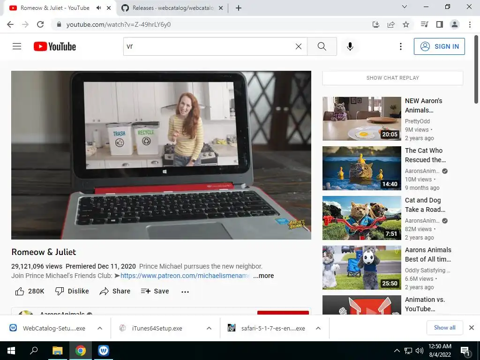Share the video
The image size is (480, 360).
(115, 291)
